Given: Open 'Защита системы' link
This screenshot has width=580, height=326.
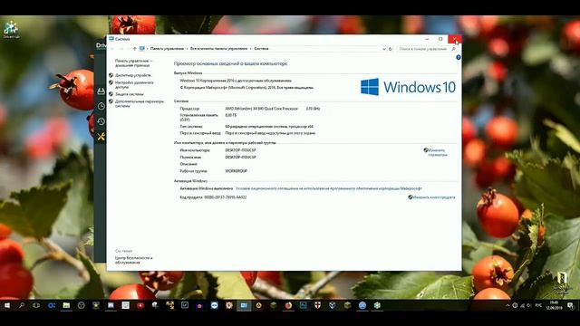Looking at the screenshot, I should point(129,94).
